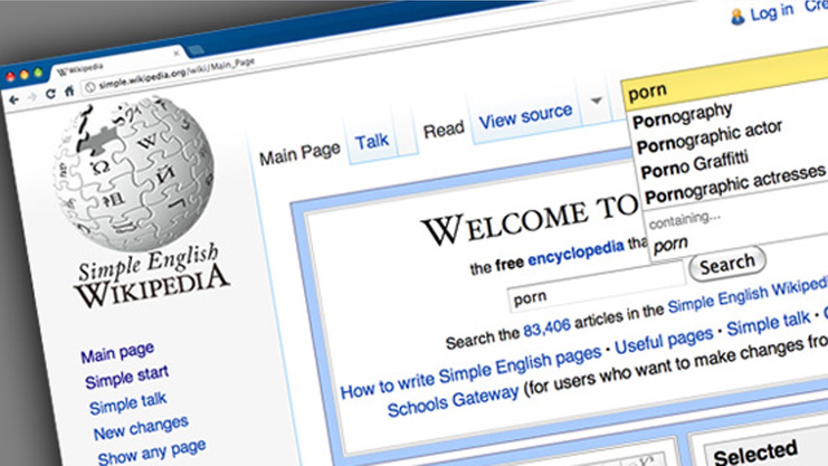The width and height of the screenshot is (828, 466).
Task: Click the main page search input box
Action: pyautogui.click(x=596, y=287)
